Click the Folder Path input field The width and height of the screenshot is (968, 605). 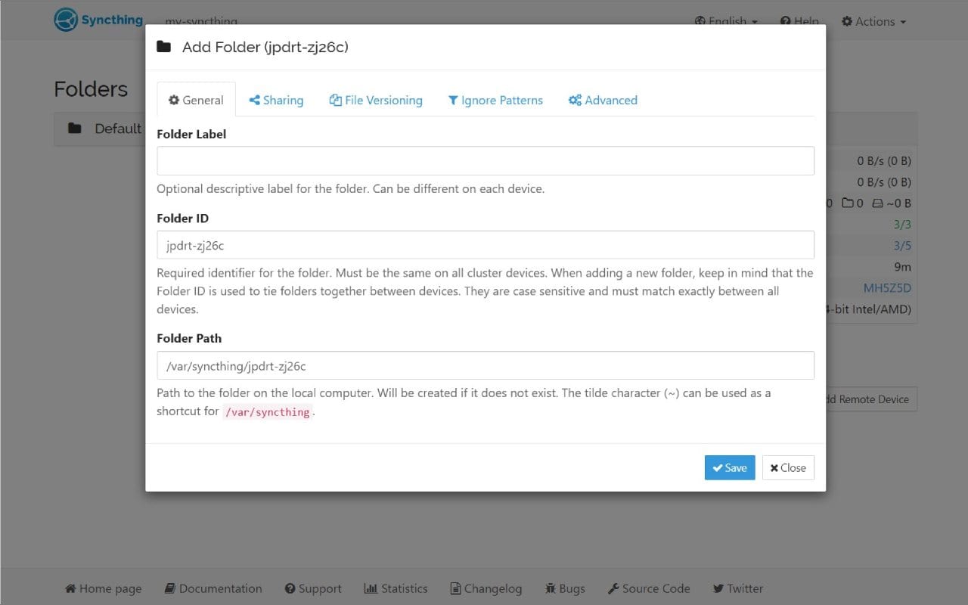(486, 365)
